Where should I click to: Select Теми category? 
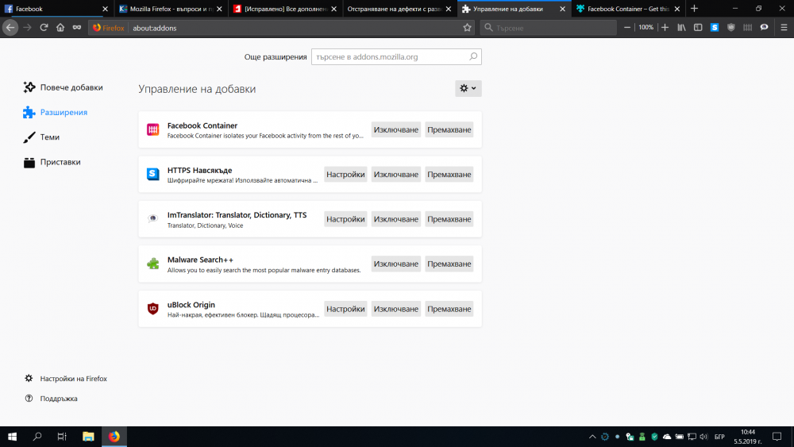(x=41, y=137)
